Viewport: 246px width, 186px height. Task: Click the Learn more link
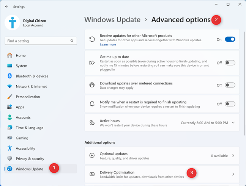108,44
